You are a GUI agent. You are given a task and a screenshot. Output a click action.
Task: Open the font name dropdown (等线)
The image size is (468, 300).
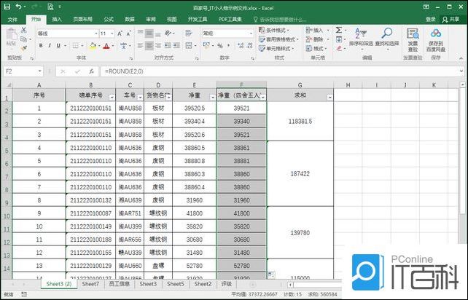coord(96,33)
